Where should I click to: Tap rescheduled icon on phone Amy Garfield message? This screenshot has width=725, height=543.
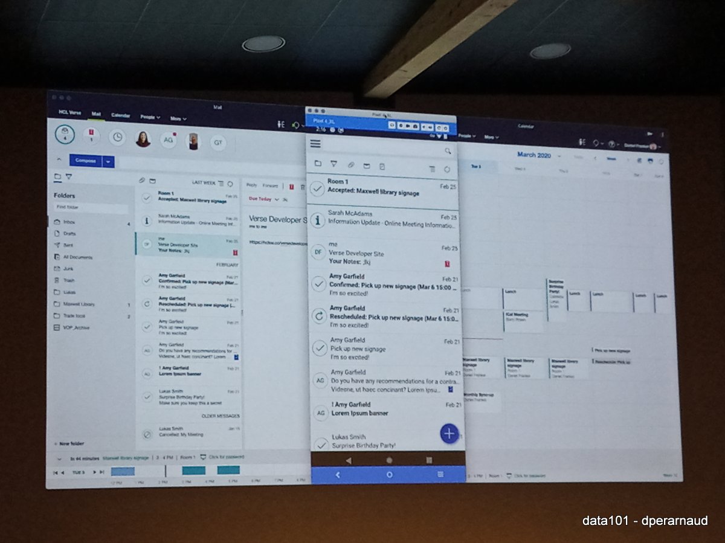(x=320, y=315)
